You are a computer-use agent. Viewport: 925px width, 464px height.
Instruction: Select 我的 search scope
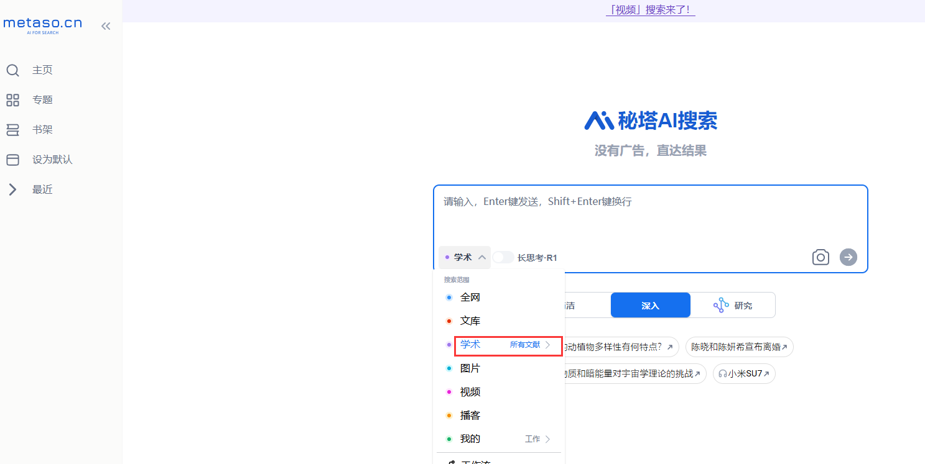tap(470, 439)
